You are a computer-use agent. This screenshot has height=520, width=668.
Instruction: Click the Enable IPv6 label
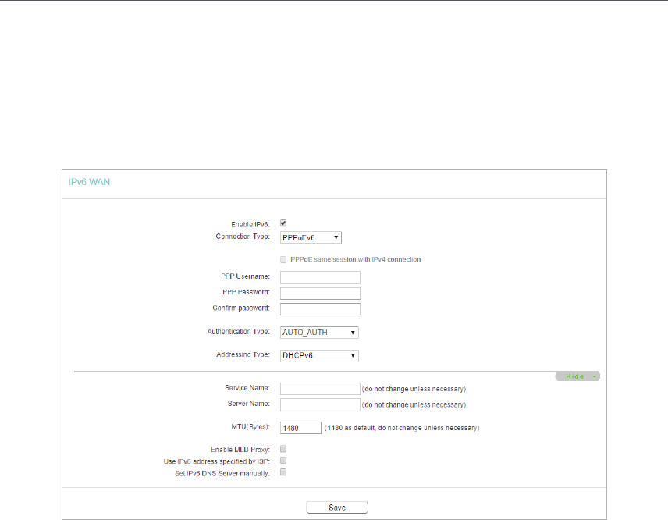[250, 225]
